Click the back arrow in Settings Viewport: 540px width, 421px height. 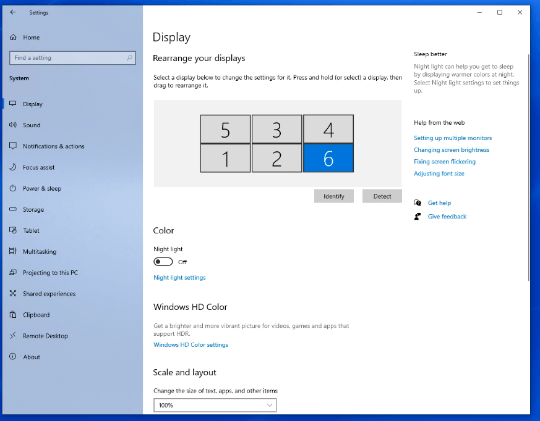[x=13, y=12]
